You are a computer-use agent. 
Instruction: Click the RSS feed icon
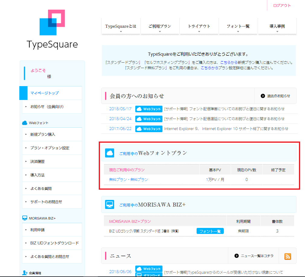(287, 256)
